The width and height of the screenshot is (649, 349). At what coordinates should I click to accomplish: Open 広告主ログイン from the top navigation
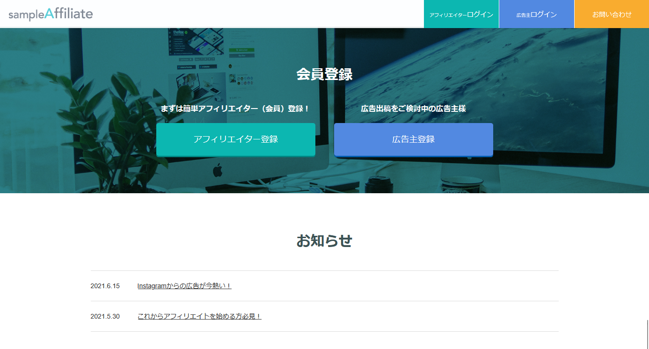point(536,14)
